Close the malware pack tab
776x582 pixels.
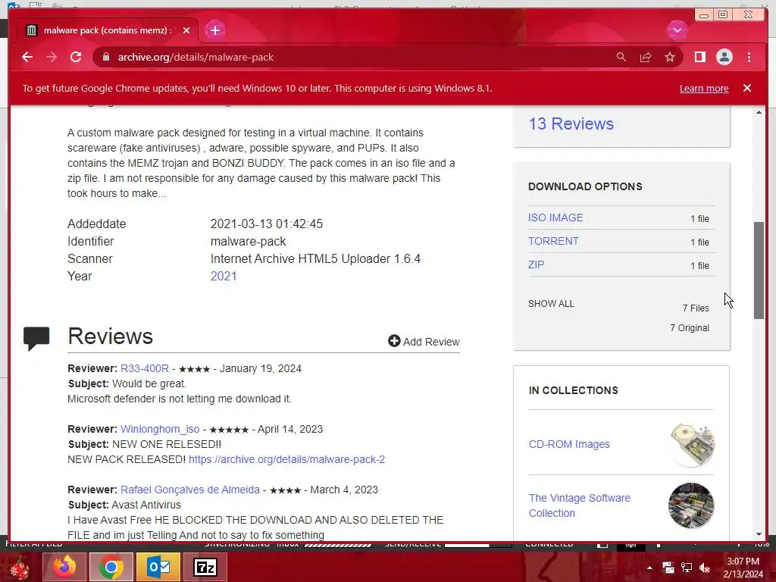[x=186, y=30]
